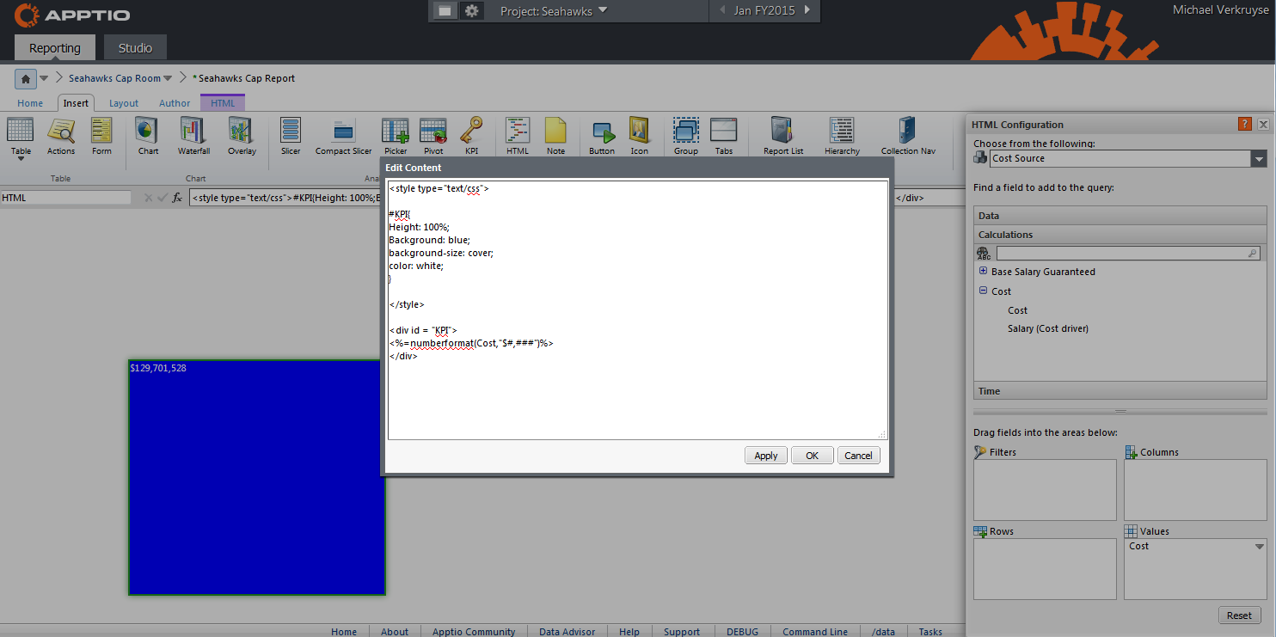Click inside the Edit Content text area
This screenshot has width=1276, height=637.
pos(637,310)
